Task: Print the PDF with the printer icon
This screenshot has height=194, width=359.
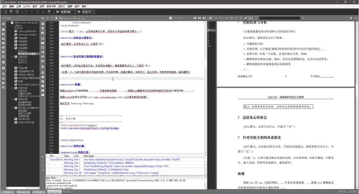Action: 351,18
